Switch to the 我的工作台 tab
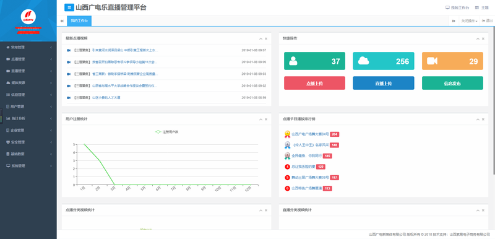Image resolution: width=495 pixels, height=239 pixels. click(x=79, y=21)
